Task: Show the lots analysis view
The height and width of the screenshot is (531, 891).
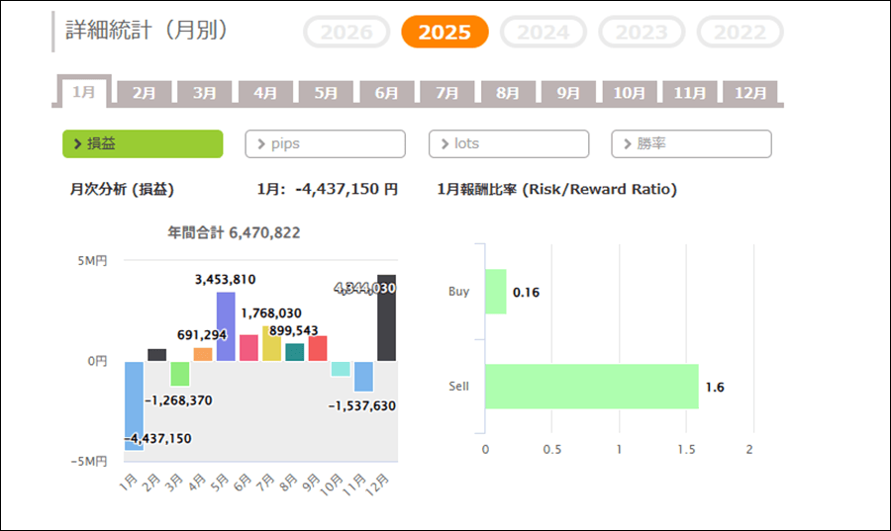Action: coord(508,143)
